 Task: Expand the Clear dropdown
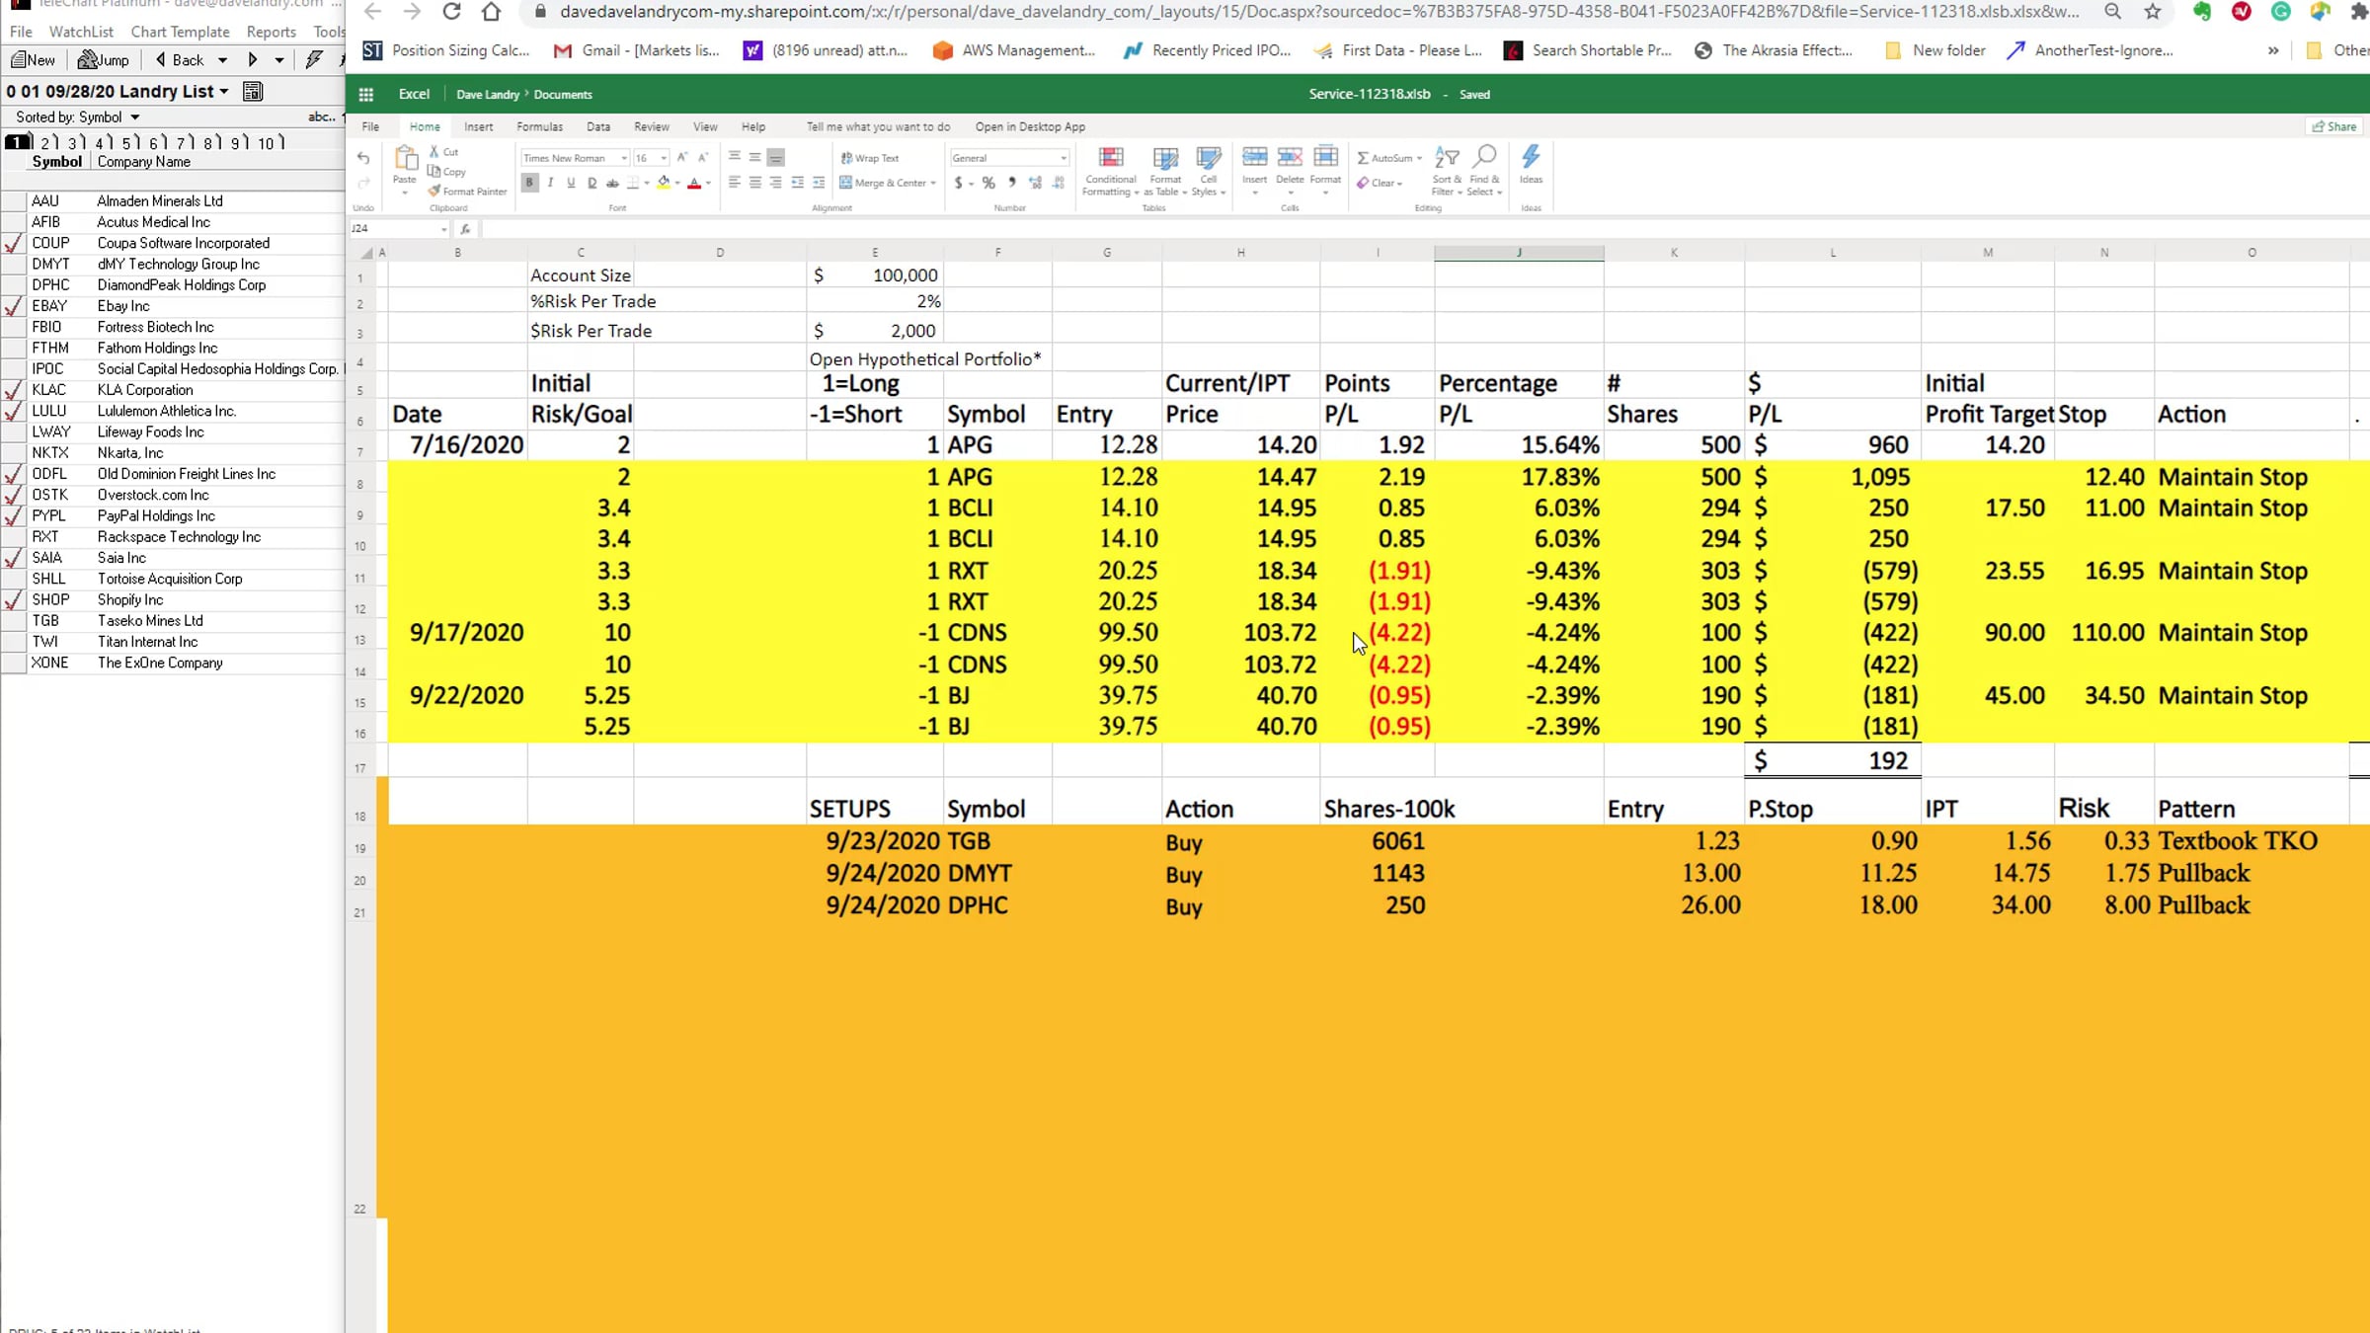1399,183
